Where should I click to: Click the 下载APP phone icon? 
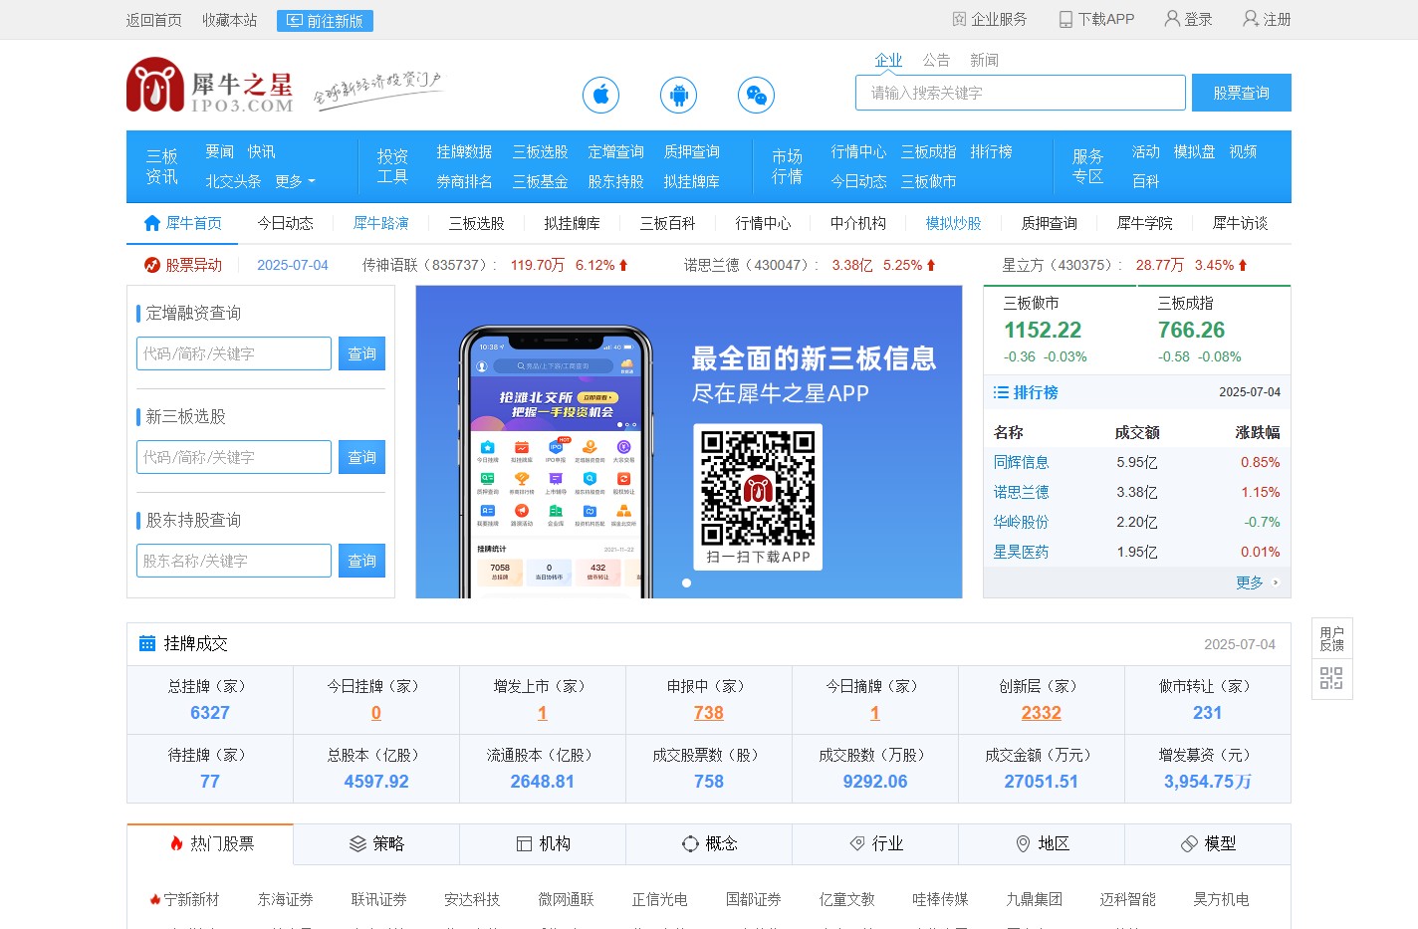pos(1065,19)
